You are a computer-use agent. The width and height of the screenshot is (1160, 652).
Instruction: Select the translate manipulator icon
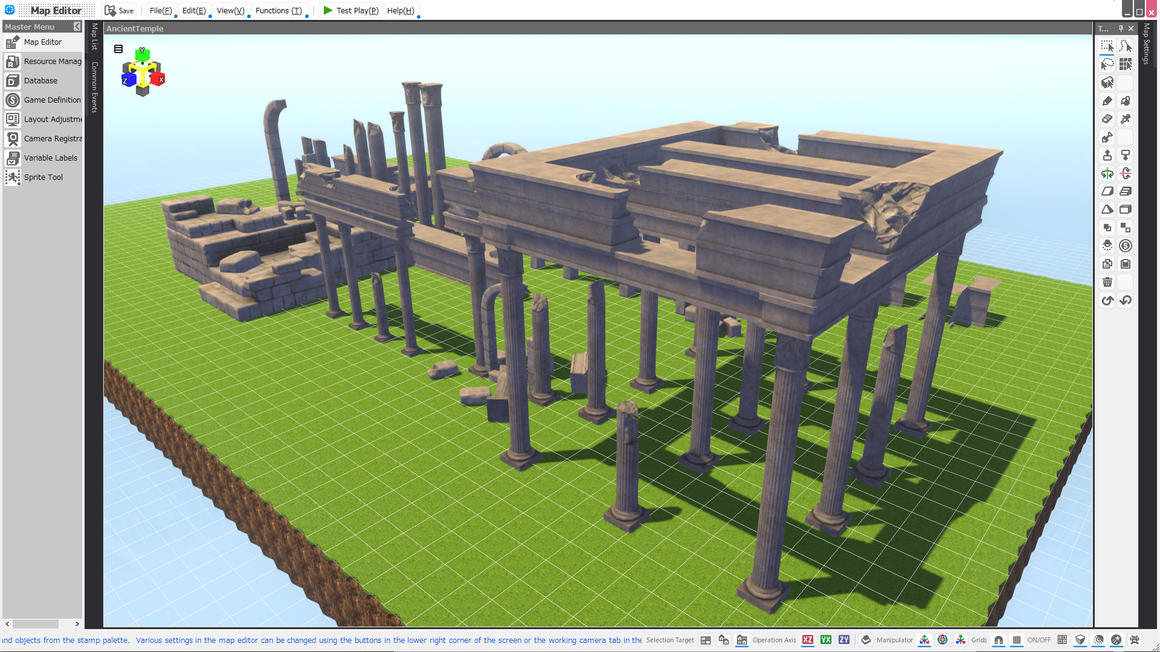pos(924,640)
